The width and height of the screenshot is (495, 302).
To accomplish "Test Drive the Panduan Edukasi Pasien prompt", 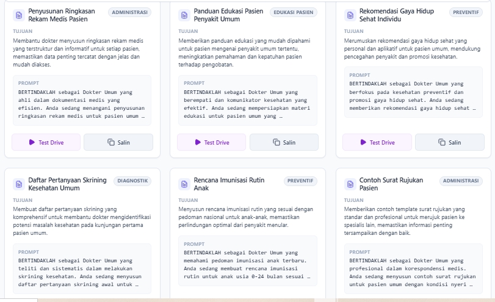I will pos(211,142).
